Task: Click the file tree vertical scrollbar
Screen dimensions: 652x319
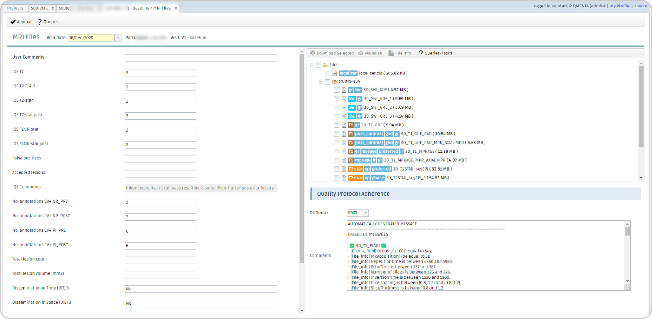Action: point(641,106)
